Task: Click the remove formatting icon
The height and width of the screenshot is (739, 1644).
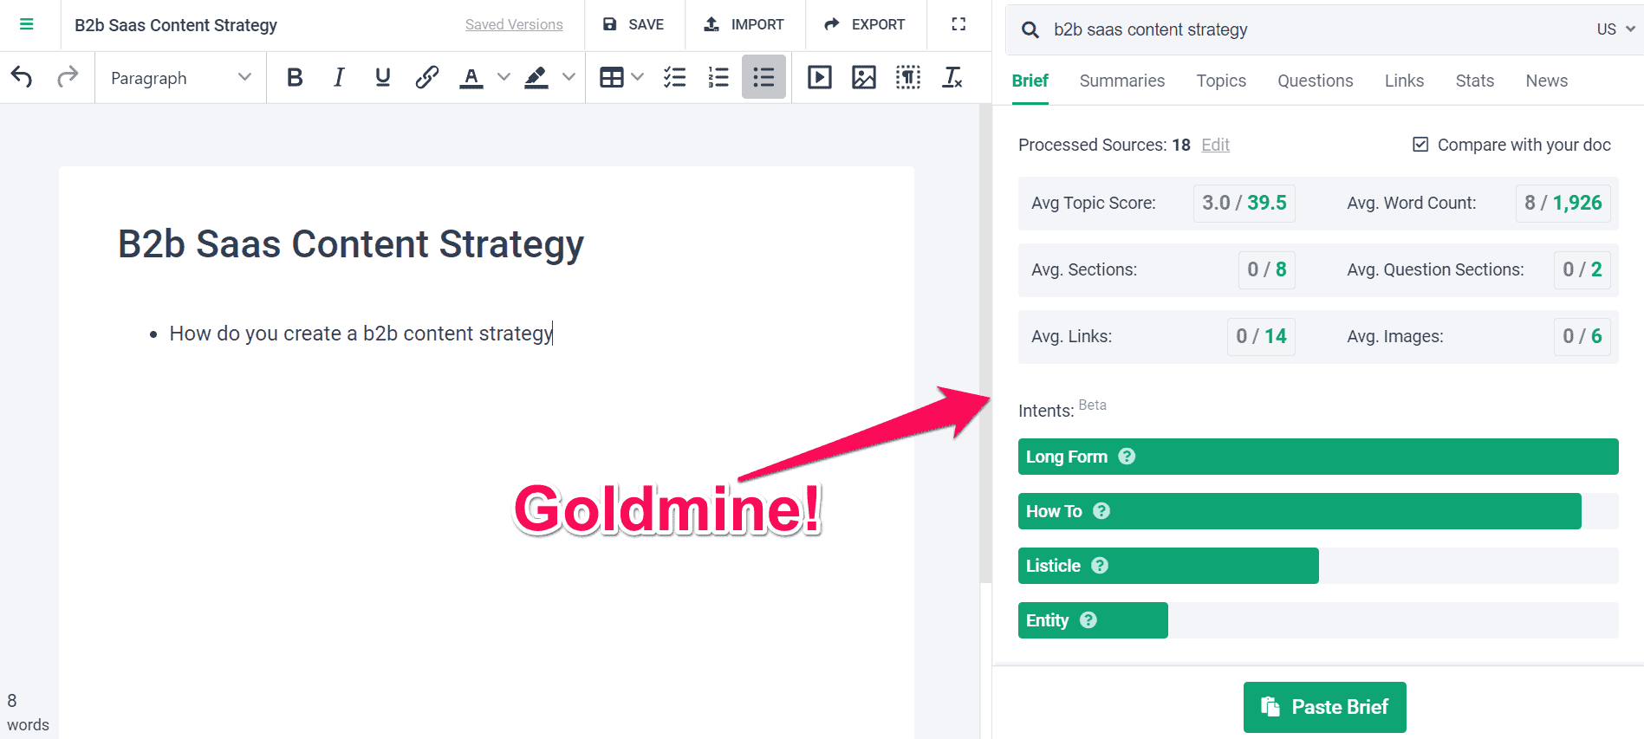Action: 952,78
